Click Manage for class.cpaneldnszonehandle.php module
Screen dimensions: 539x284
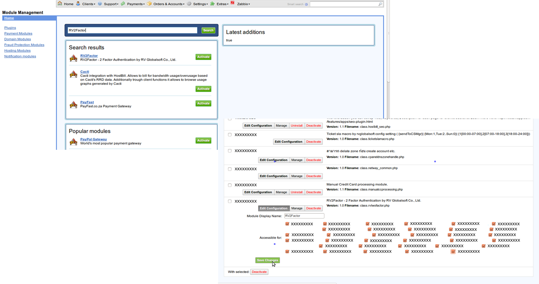coord(297,160)
